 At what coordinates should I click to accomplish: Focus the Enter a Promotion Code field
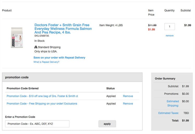pos(37,124)
